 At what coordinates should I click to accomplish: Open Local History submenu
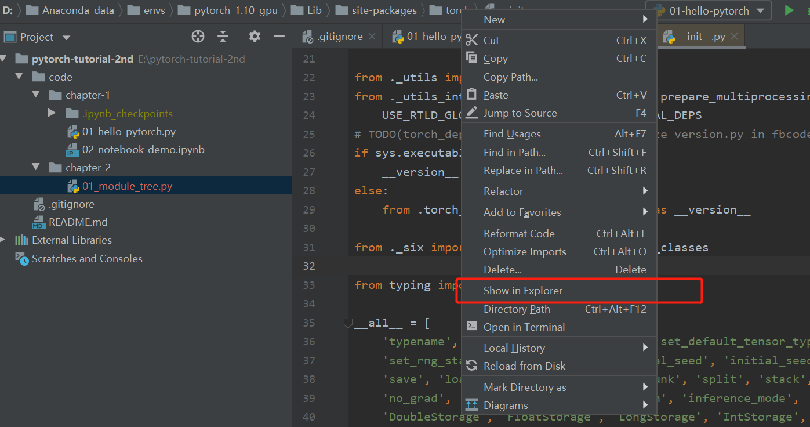[559, 348]
